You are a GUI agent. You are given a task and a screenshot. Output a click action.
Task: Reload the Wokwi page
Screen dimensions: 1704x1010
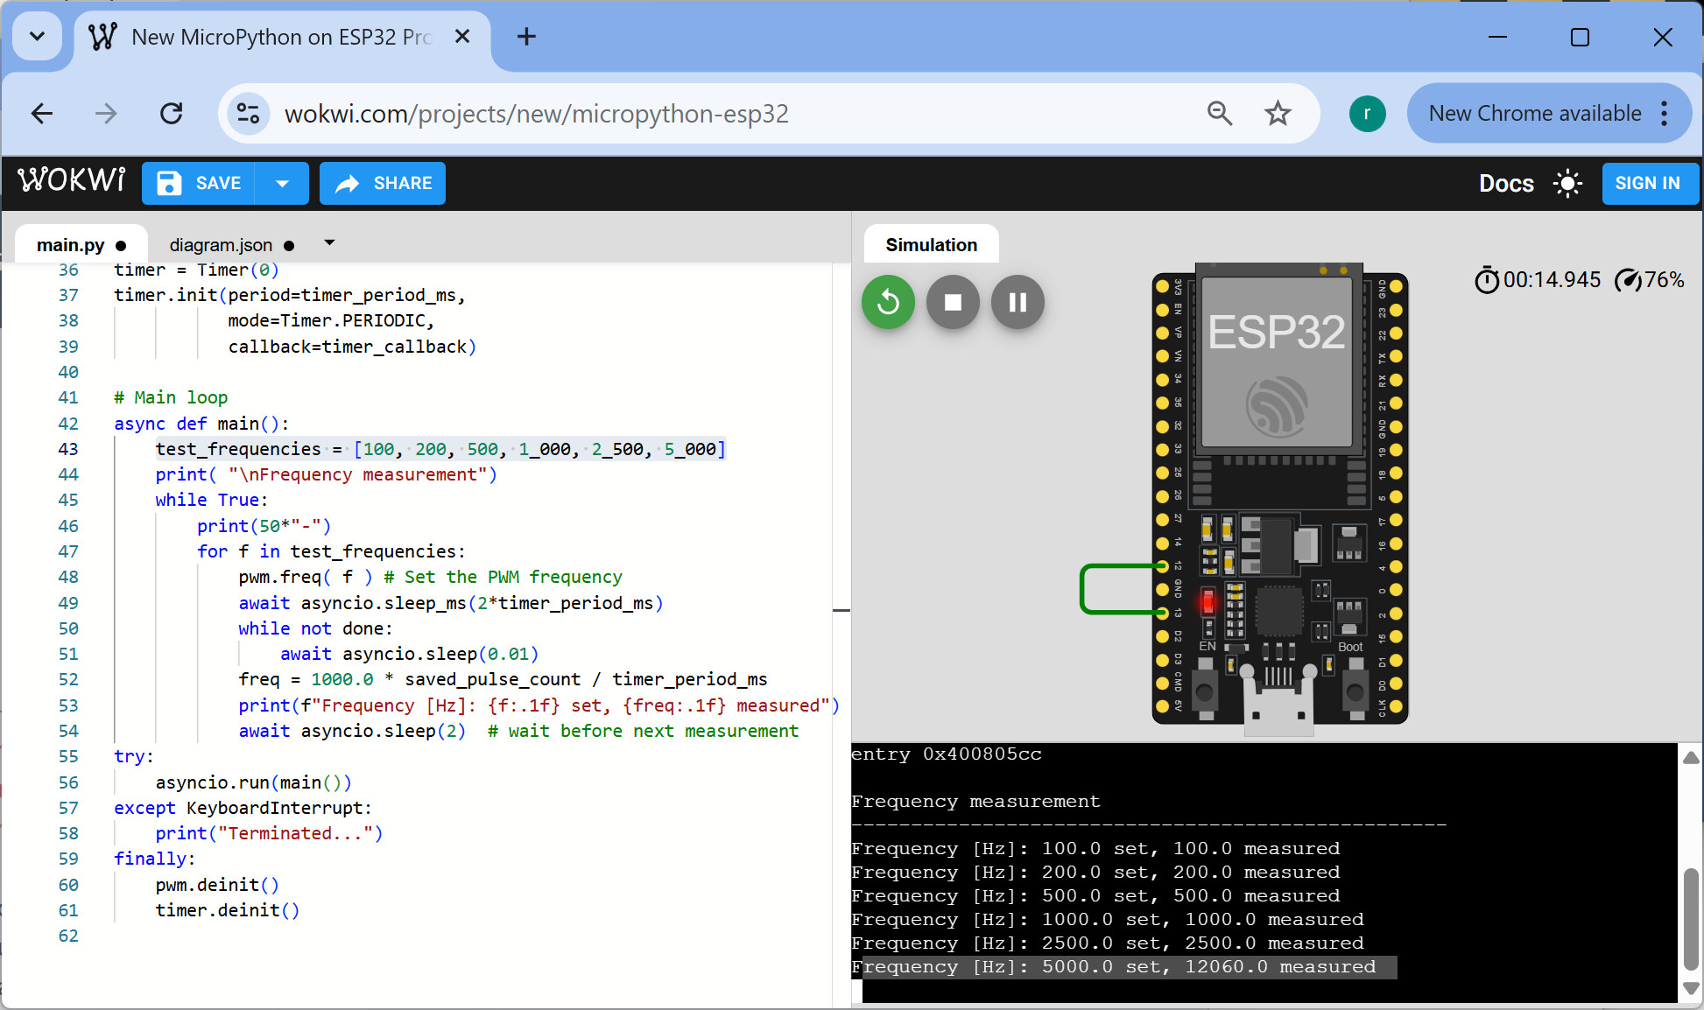click(x=172, y=114)
